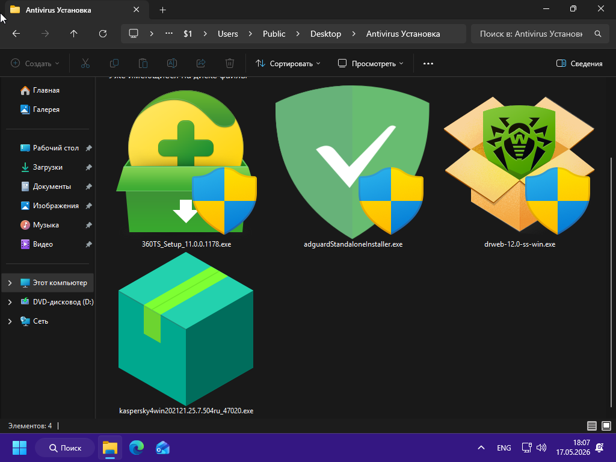Open Загрузки in the sidebar
This screenshot has width=616, height=462.
tap(48, 167)
